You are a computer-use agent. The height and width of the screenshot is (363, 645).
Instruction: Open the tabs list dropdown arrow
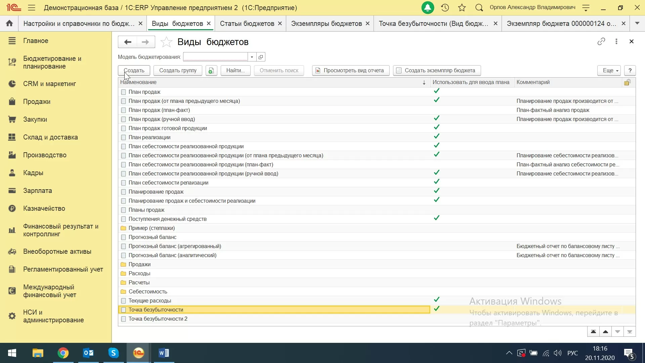(637, 24)
